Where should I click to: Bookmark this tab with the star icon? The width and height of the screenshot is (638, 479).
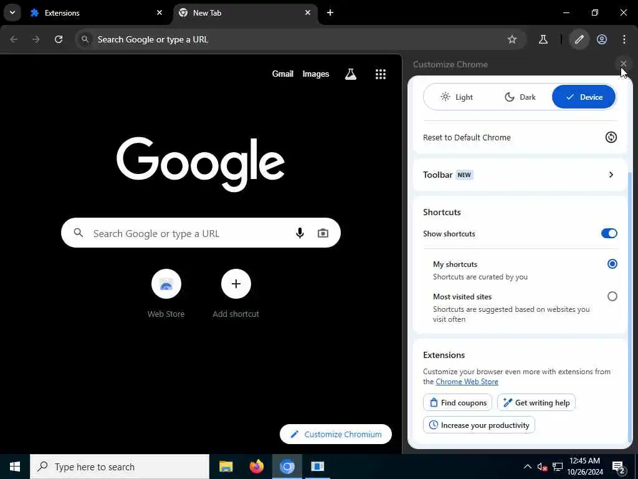[x=512, y=39]
